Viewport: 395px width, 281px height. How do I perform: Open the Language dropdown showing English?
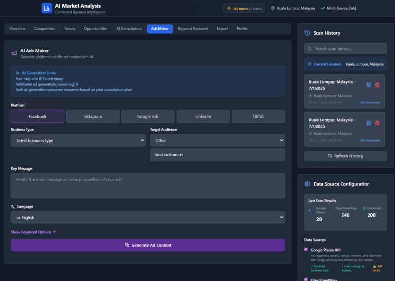148,217
